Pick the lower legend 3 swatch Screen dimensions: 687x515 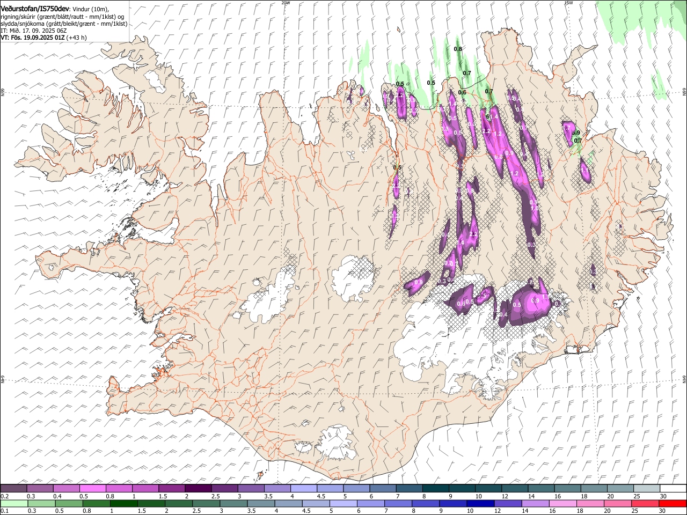coord(233,503)
